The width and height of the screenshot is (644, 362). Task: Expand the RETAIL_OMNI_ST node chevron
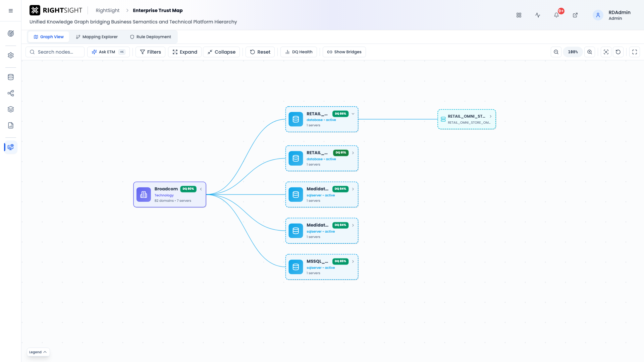pos(490,116)
